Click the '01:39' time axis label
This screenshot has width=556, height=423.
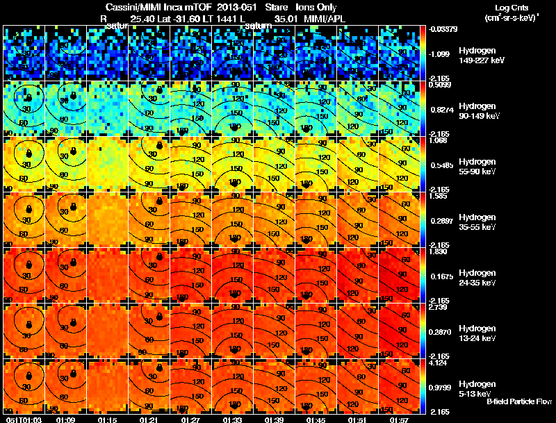pos(274,420)
